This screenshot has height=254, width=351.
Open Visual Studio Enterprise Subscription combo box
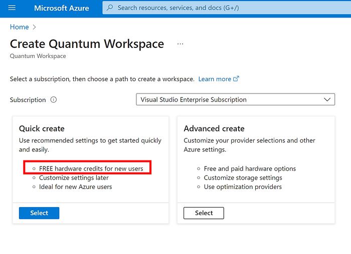236,99
